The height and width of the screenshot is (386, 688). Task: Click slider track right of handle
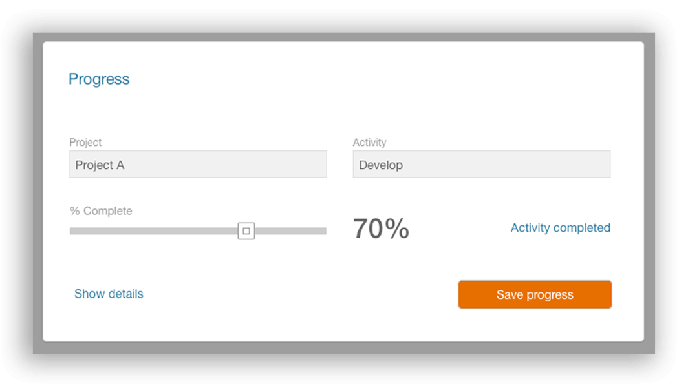pos(290,231)
